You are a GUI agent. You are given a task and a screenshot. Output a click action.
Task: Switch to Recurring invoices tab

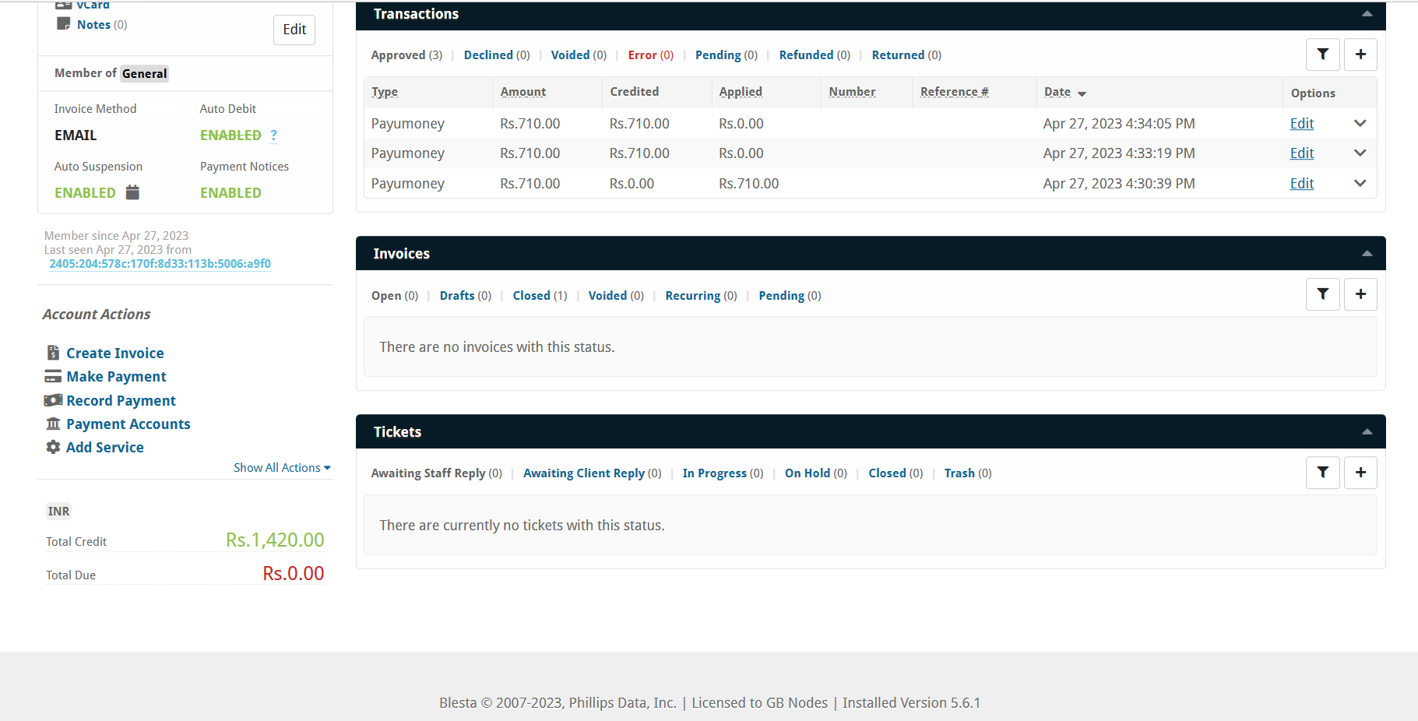[x=701, y=296]
